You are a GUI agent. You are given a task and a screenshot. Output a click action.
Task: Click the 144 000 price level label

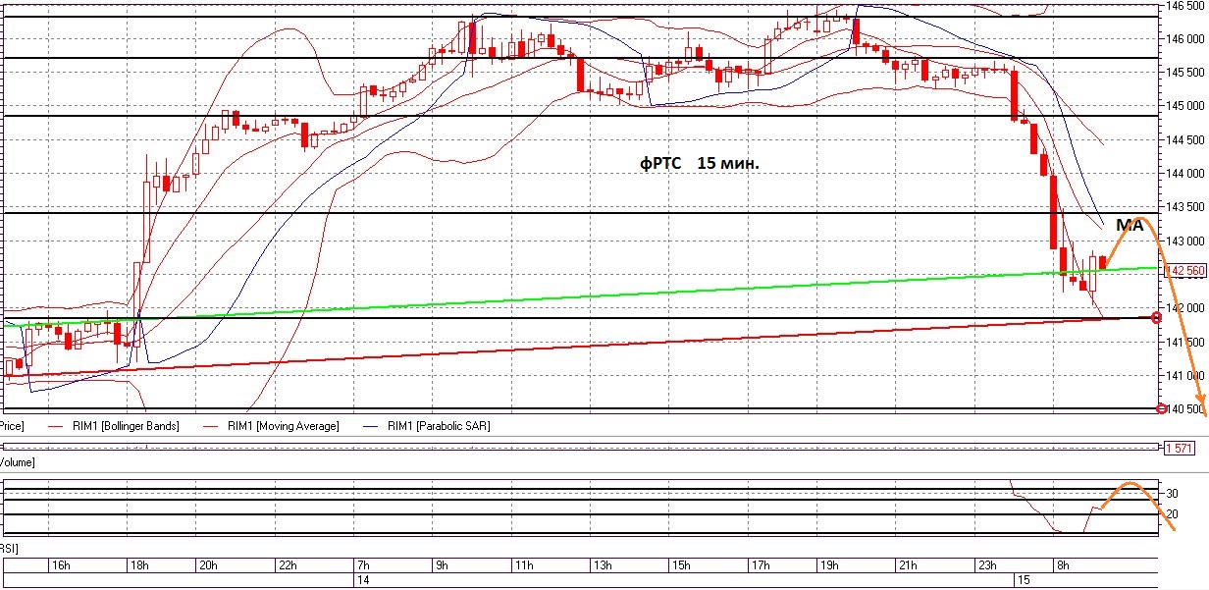tap(1185, 174)
